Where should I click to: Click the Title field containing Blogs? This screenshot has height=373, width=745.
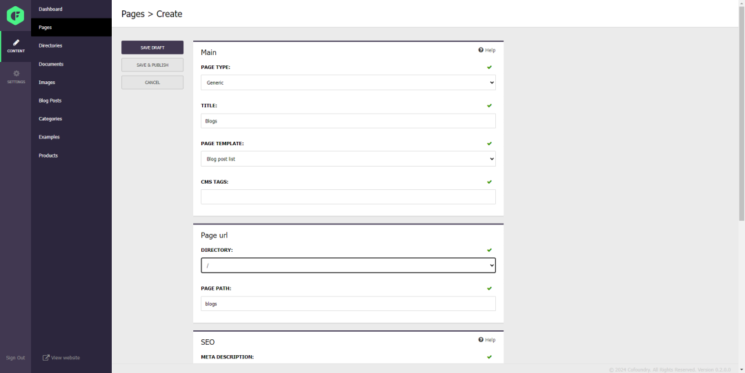(348, 121)
